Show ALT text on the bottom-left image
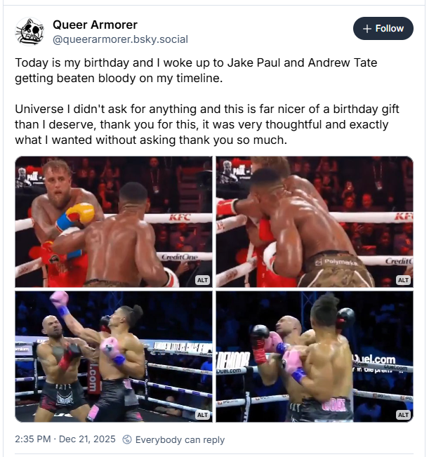The width and height of the screenshot is (429, 457). click(202, 415)
